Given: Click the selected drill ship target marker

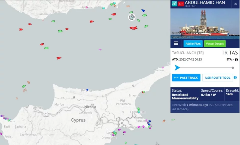Looking at the screenshot, I should click(x=132, y=17).
